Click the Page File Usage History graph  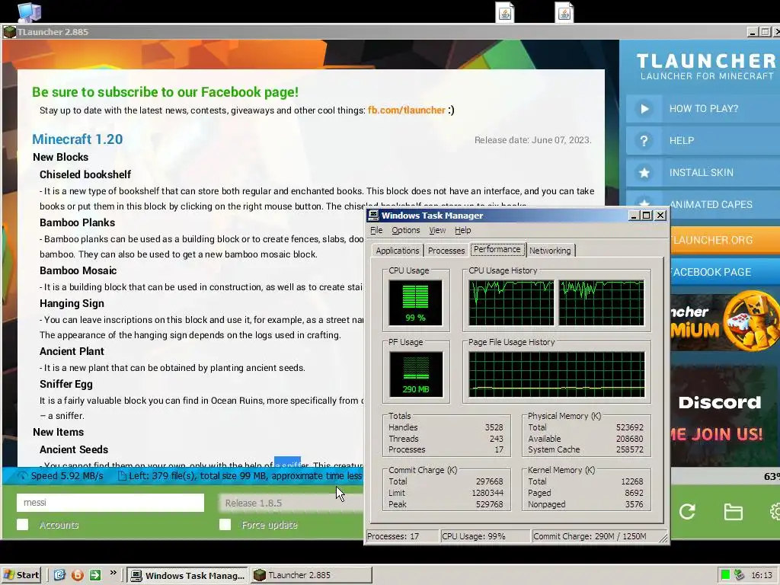pyautogui.click(x=557, y=374)
